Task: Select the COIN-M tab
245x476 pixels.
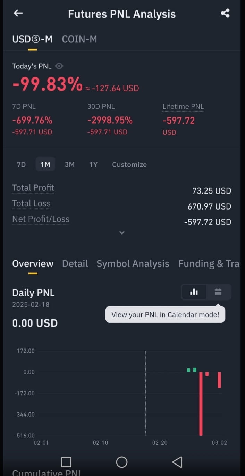Action: point(79,39)
